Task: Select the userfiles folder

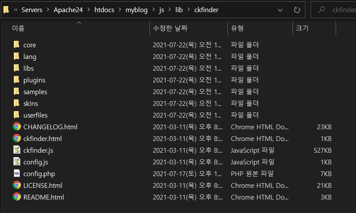Action: (35, 115)
